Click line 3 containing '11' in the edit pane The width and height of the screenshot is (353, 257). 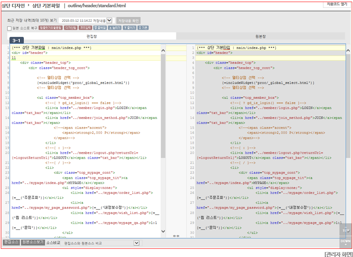(86, 58)
